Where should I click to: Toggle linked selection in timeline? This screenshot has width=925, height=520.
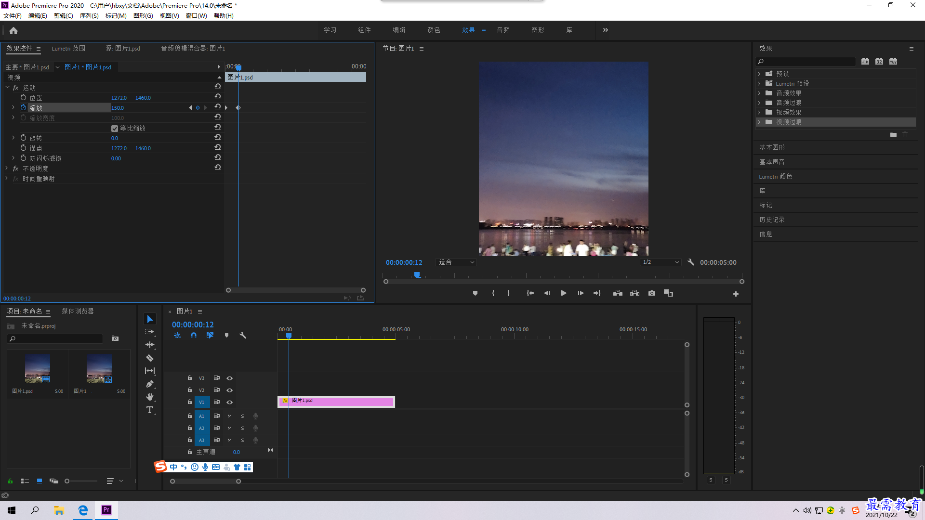tap(210, 335)
